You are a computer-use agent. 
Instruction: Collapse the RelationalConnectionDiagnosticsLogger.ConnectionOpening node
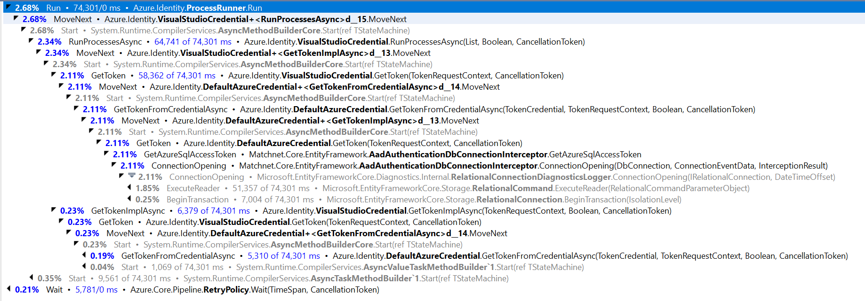(121, 176)
